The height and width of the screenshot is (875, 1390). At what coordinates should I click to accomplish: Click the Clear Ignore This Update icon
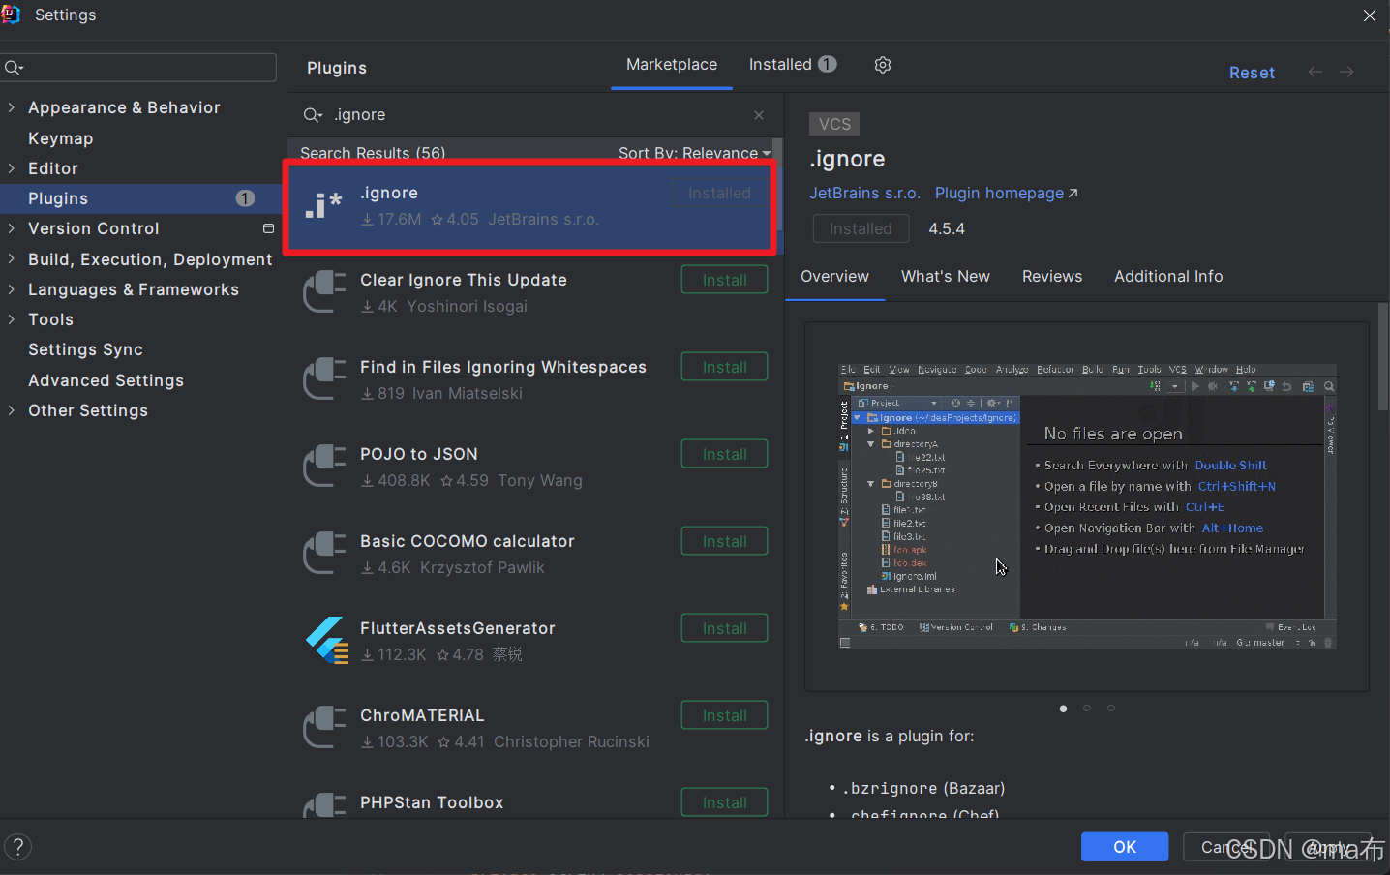click(324, 292)
